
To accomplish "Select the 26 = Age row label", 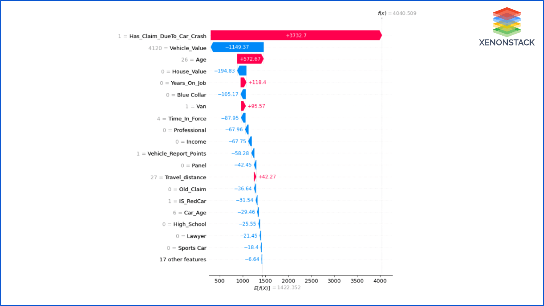I will (195, 59).
